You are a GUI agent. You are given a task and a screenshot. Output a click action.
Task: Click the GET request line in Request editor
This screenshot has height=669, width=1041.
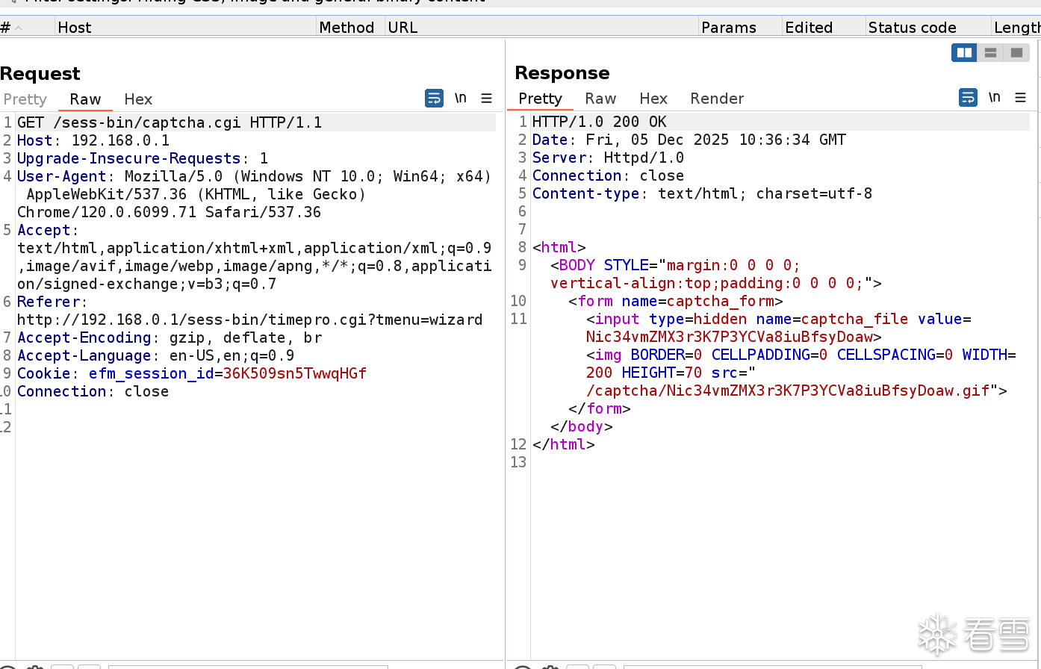[x=170, y=122]
